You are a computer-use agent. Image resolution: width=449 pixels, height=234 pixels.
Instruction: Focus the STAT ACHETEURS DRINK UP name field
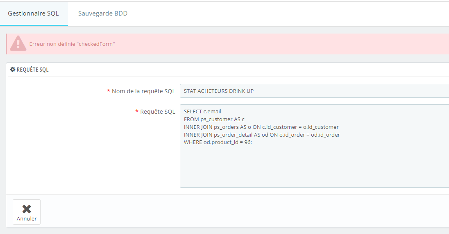[314, 91]
